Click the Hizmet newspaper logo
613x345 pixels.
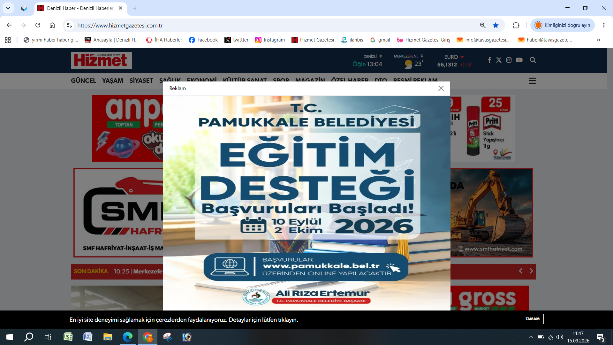tap(102, 60)
